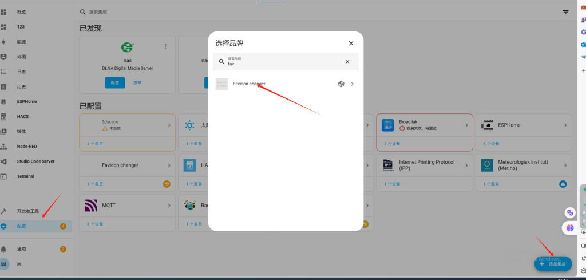Open 通知 notifications in sidebar
Viewport: 586px width, 280px height.
pyautogui.click(x=21, y=249)
